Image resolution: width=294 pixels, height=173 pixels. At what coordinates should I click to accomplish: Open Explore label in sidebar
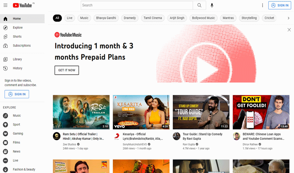[x=18, y=28]
